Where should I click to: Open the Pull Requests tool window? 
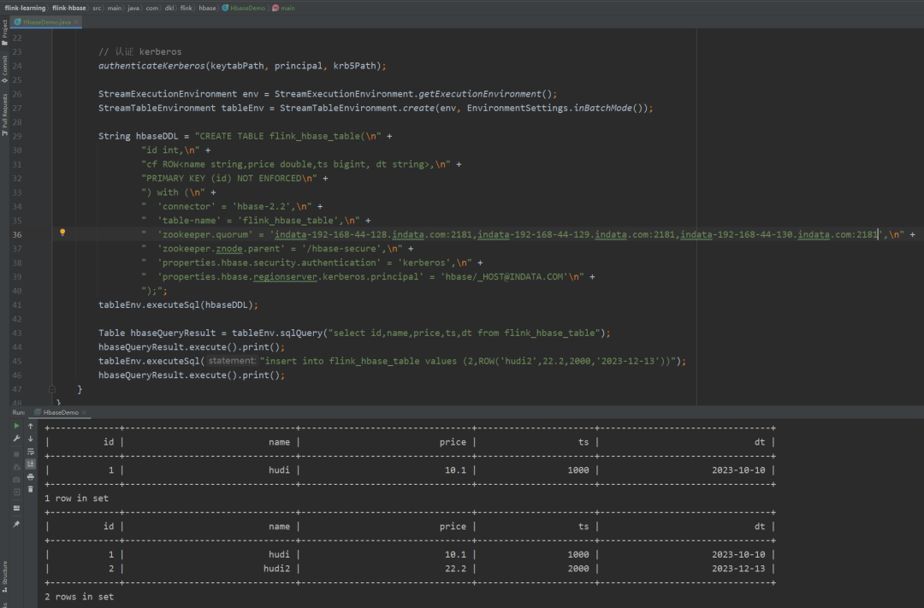pyautogui.click(x=4, y=114)
